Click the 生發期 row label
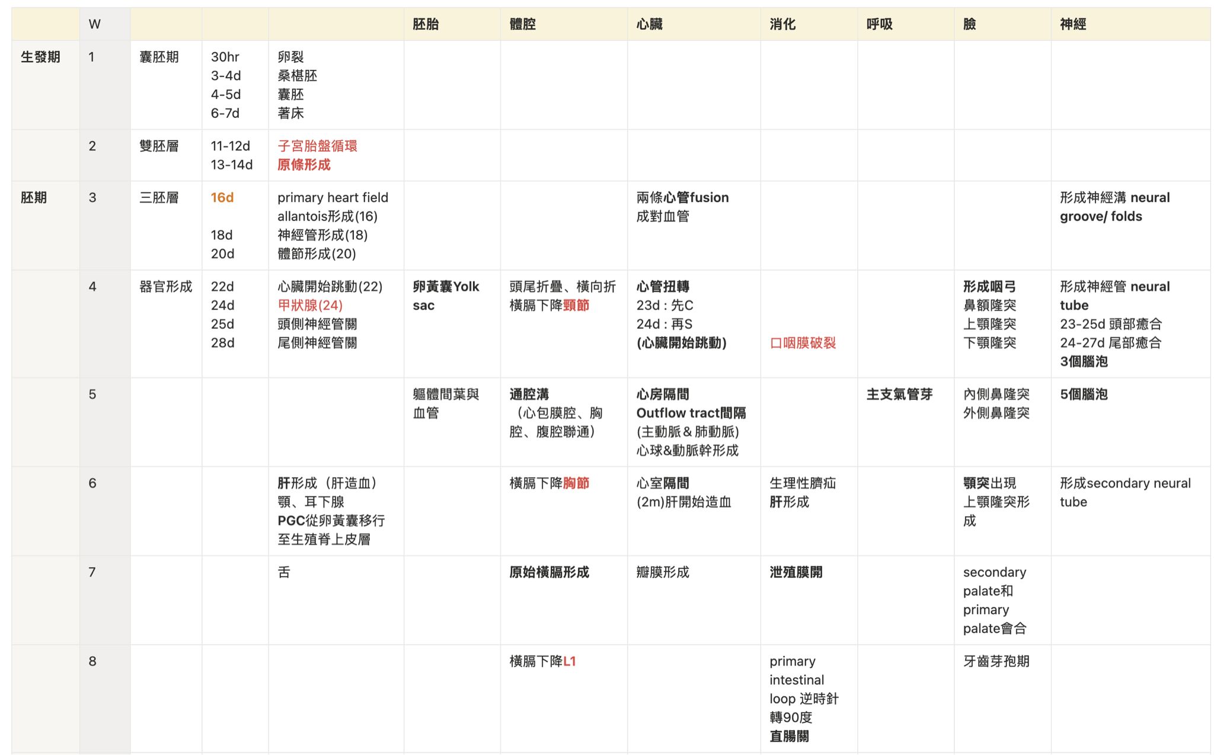This screenshot has width=1214, height=755. pos(40,57)
